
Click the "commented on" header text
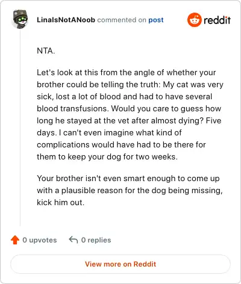tap(122, 20)
